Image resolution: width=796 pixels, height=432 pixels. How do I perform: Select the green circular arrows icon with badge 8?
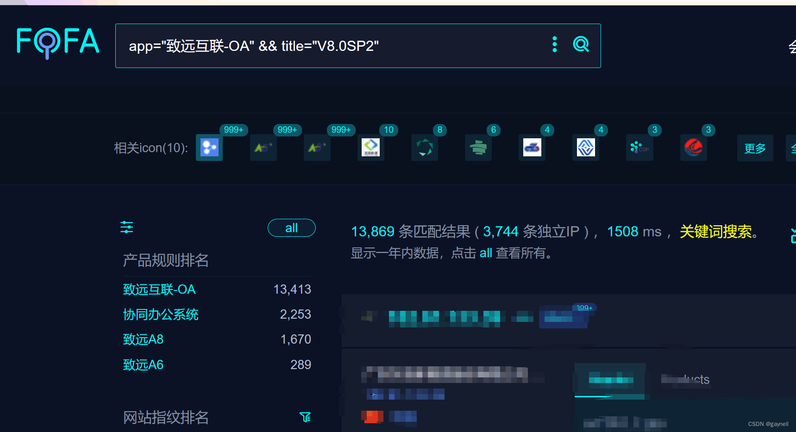coord(425,148)
